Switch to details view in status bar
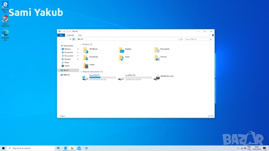The image size is (269, 151). tap(209, 116)
